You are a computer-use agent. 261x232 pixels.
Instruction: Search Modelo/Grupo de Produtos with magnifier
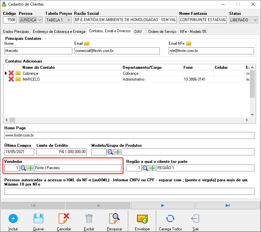(x=110, y=152)
